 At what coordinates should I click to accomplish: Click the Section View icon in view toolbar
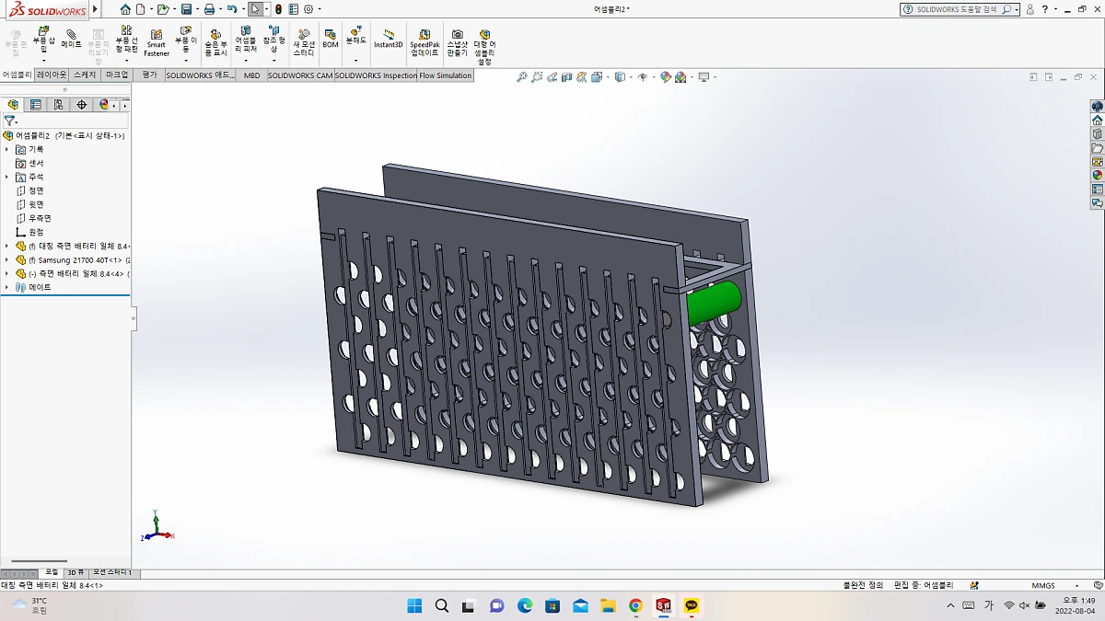coord(567,77)
